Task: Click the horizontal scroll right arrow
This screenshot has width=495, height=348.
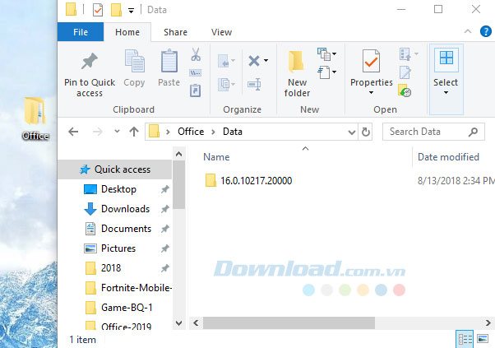Action: (x=488, y=323)
